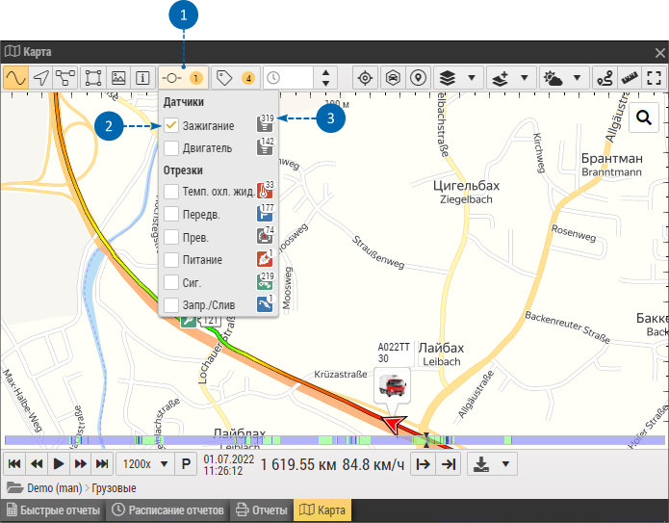Switch to the Расписание отчетов tab
Viewport: 669px width, 523px height.
pyautogui.click(x=167, y=510)
